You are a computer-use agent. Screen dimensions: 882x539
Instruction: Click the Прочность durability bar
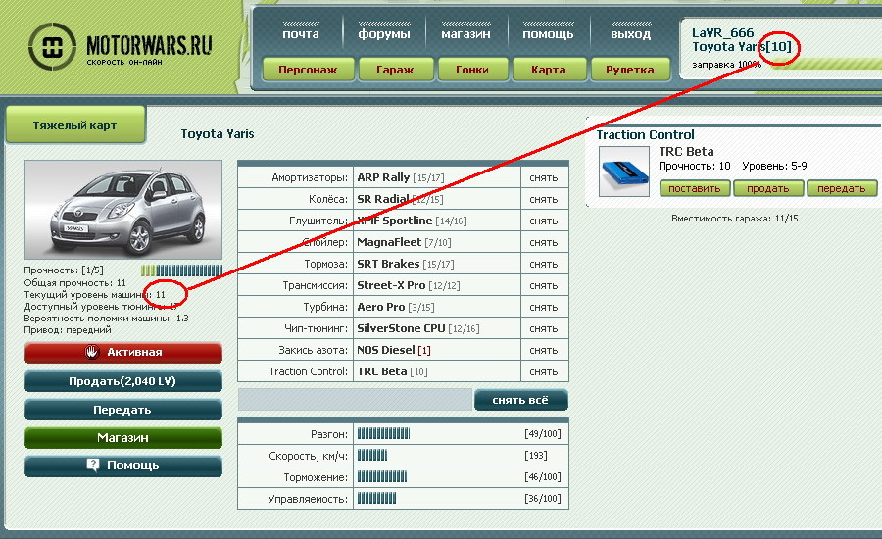[181, 270]
